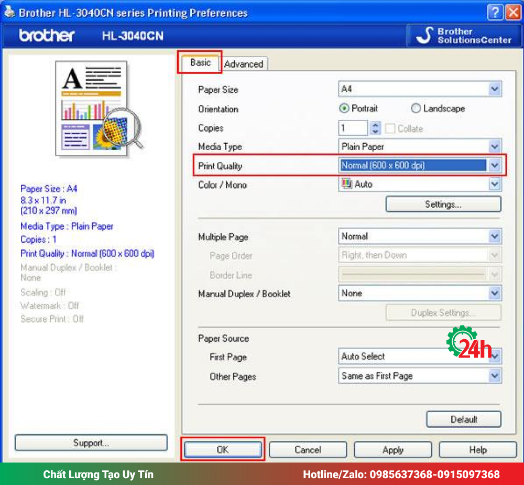Click the brother logo in header
The height and width of the screenshot is (485, 524).
[47, 36]
